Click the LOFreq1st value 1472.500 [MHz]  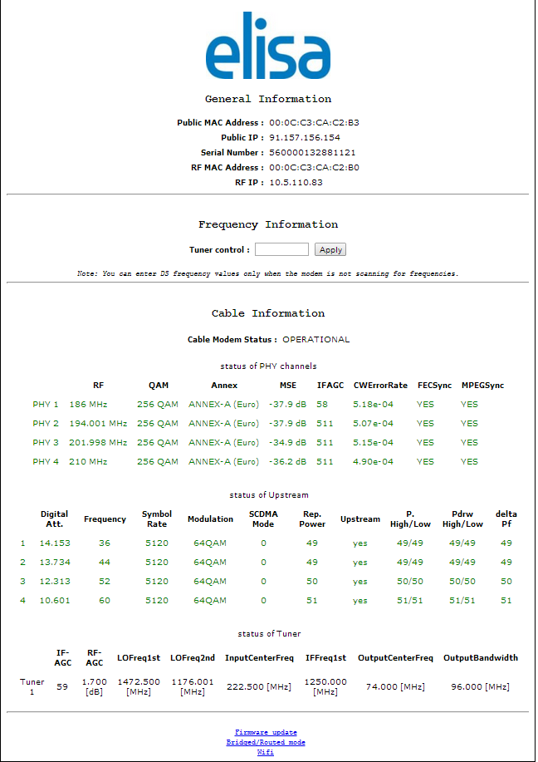pyautogui.click(x=139, y=686)
